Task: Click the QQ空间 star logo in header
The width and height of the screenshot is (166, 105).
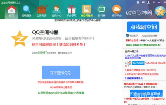Action: coord(160,12)
